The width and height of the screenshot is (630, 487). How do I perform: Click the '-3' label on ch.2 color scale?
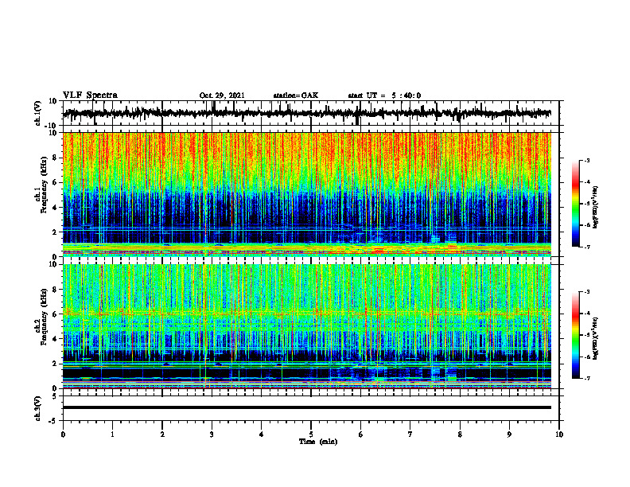587,292
